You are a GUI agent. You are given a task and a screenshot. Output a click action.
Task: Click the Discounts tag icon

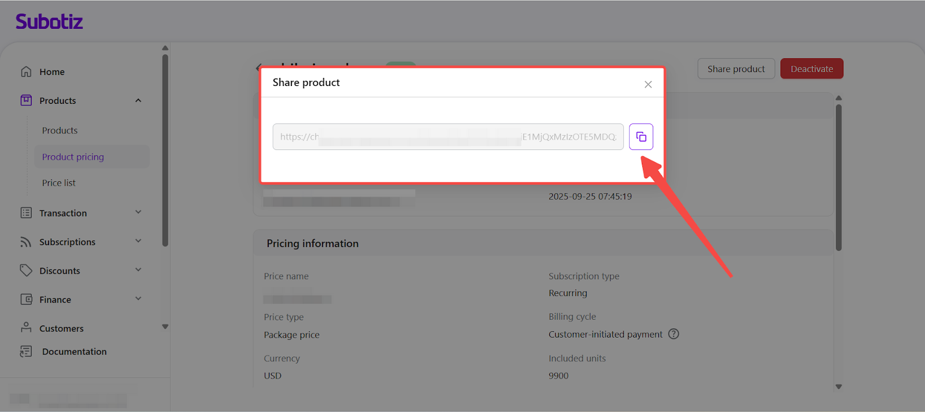pos(26,270)
